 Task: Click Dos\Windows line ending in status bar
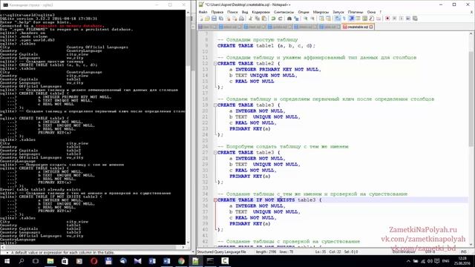[404, 252]
